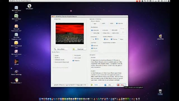Select the Final Doom (Plutonia2) wad
This screenshot has width=179, height=101.
54,62
